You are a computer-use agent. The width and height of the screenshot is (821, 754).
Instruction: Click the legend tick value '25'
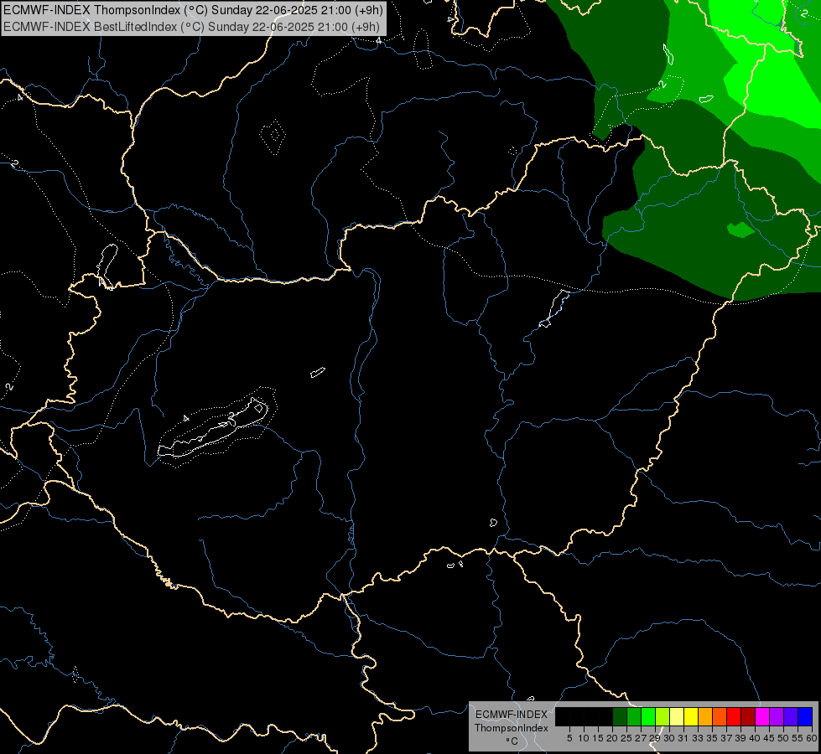626,738
